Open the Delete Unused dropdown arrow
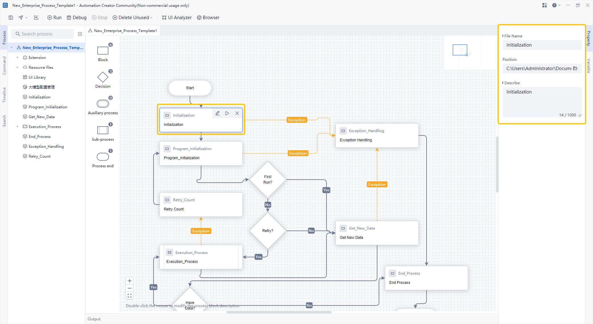 coord(151,18)
